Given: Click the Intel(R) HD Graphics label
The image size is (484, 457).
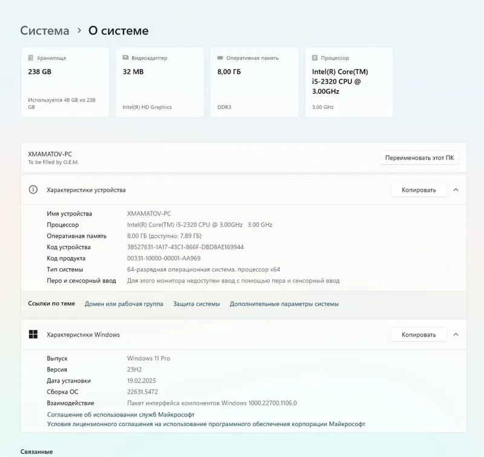Looking at the screenshot, I should tap(147, 107).
